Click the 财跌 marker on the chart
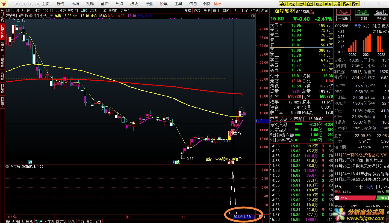The width and height of the screenshot is (389, 223). click(176, 162)
